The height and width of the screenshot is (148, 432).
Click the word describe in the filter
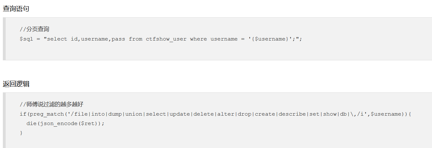coord(292,114)
